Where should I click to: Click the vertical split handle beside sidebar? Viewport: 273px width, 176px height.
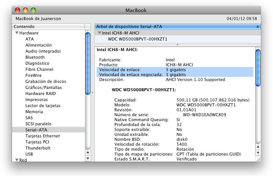(x=93, y=93)
